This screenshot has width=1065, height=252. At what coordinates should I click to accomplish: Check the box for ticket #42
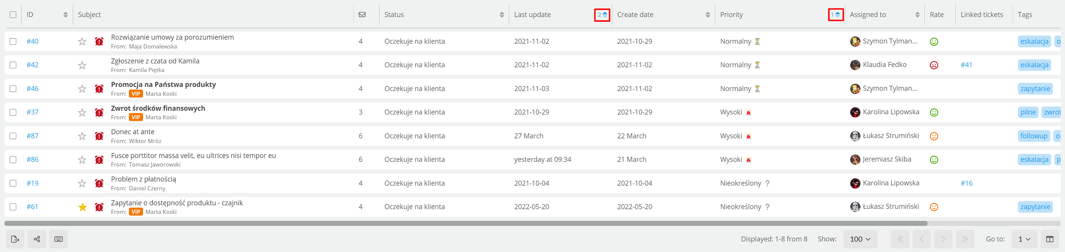click(x=13, y=65)
